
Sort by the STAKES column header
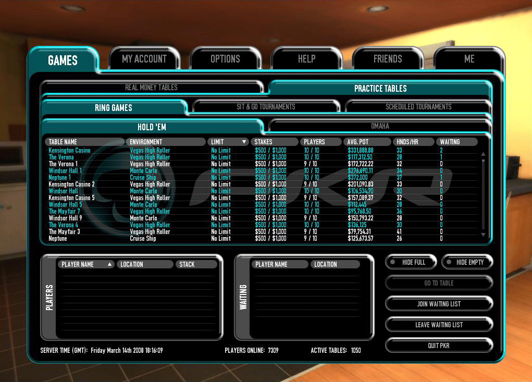coord(275,142)
